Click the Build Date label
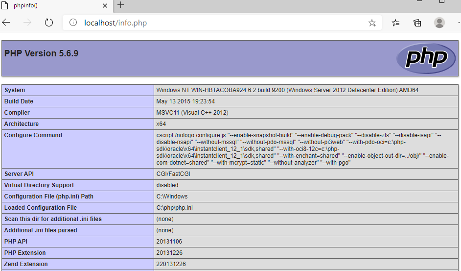Viewport: 461px width, 271px height. point(19,101)
